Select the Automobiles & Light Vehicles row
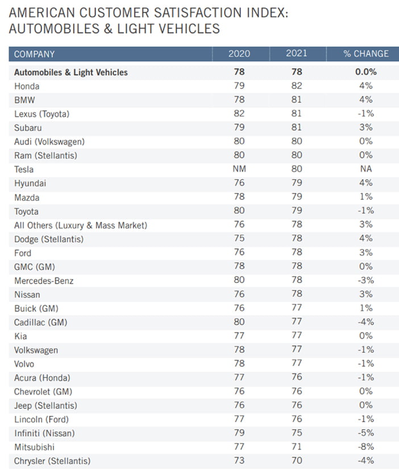The image size is (399, 476). tap(203, 72)
